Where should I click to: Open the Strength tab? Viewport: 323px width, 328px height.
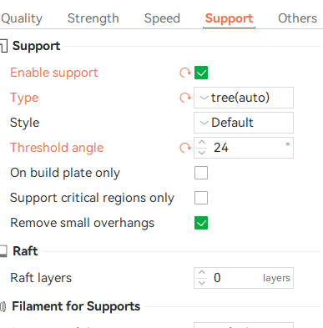click(93, 18)
